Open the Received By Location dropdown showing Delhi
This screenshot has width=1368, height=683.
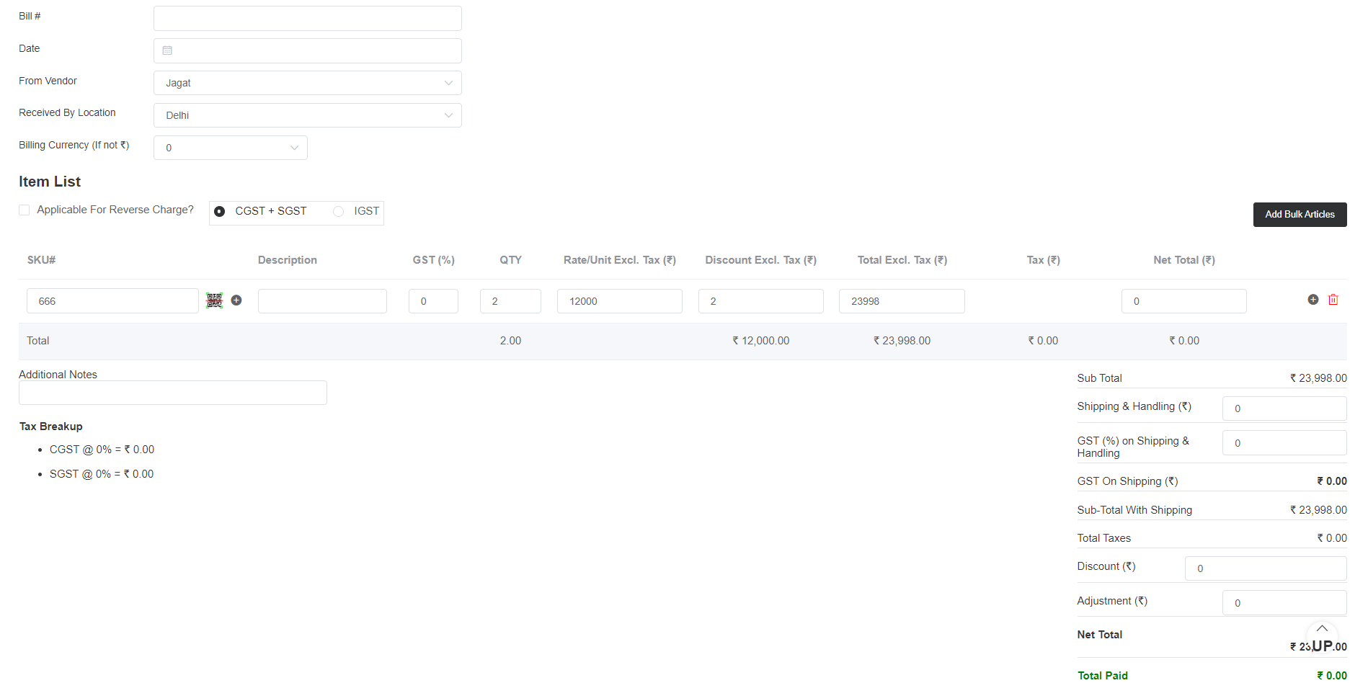tap(307, 115)
